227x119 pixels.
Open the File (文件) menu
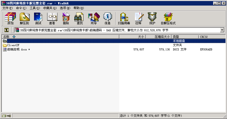click(x=7, y=8)
